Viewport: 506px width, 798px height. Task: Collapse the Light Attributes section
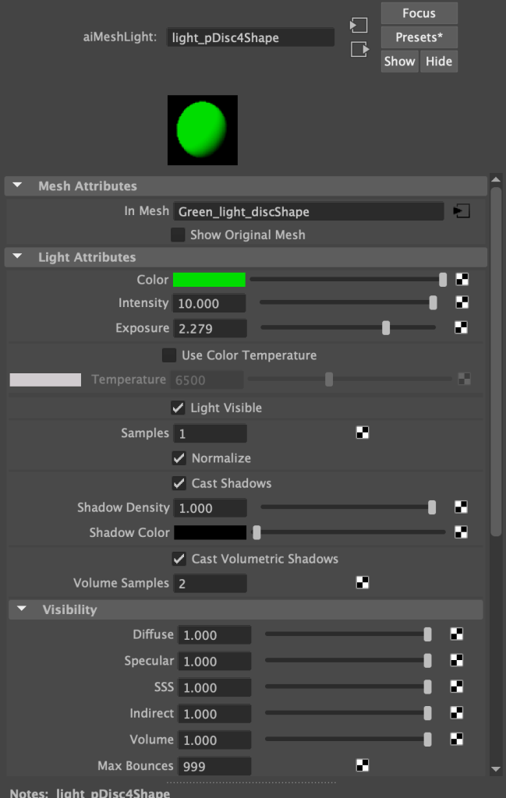tap(19, 257)
